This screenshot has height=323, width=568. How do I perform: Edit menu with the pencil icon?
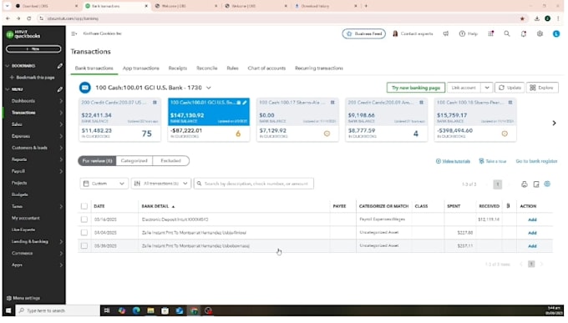pyautogui.click(x=60, y=89)
